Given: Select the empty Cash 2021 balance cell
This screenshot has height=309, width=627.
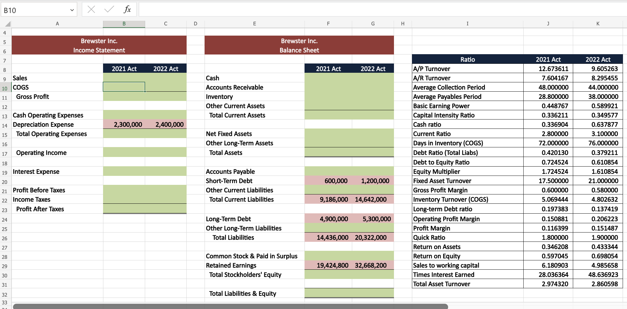Looking at the screenshot, I should (x=328, y=78).
